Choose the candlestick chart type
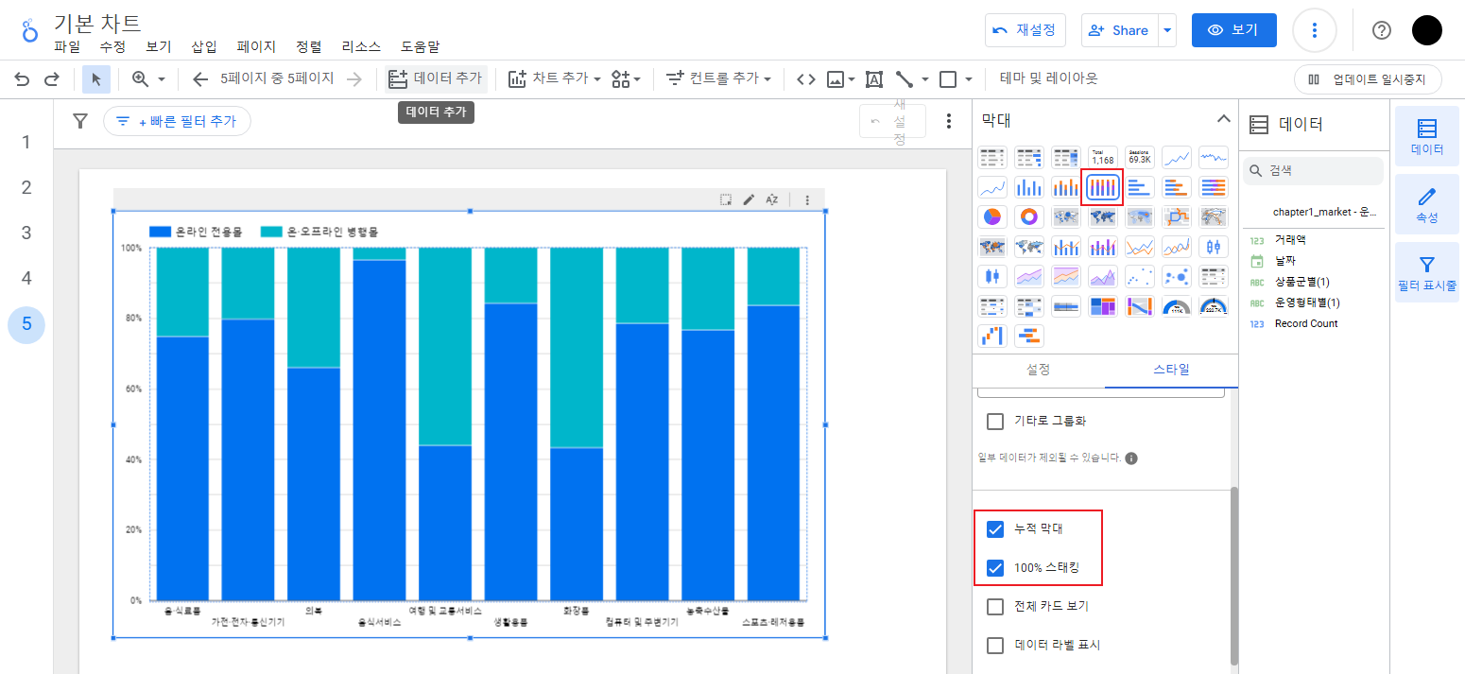The image size is (1465, 674). (x=992, y=276)
